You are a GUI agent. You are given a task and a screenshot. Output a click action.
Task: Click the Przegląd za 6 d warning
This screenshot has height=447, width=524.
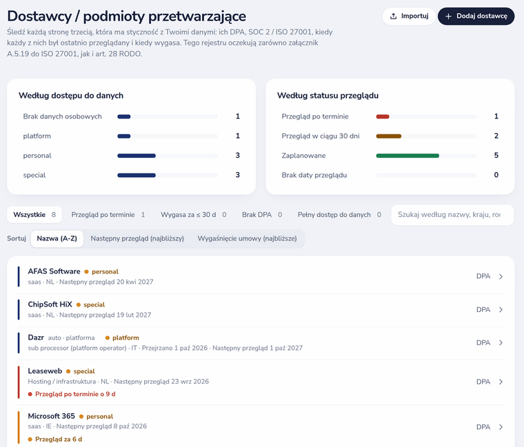pos(54,439)
